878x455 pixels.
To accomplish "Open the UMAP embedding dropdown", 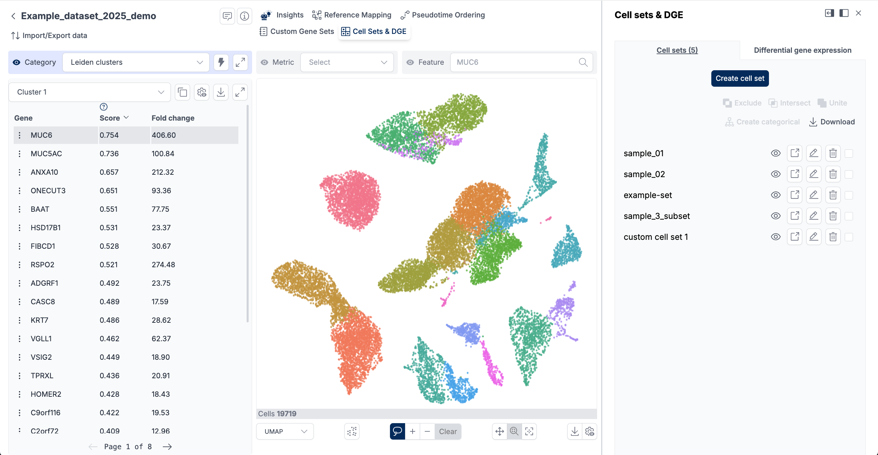I will click(285, 431).
